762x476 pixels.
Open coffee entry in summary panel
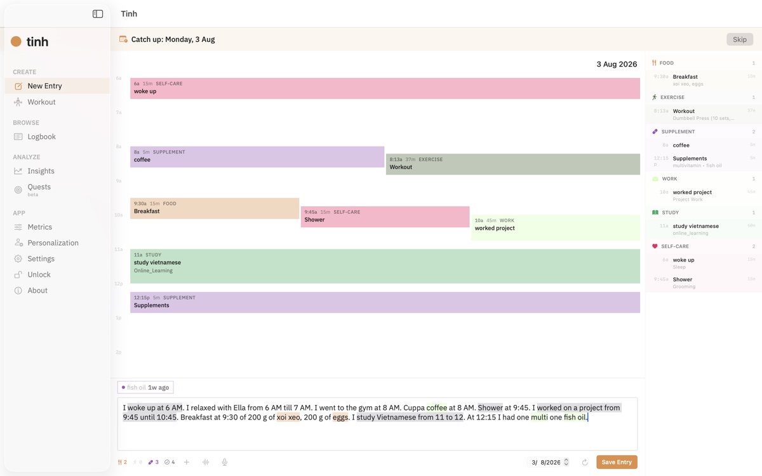coord(704,145)
